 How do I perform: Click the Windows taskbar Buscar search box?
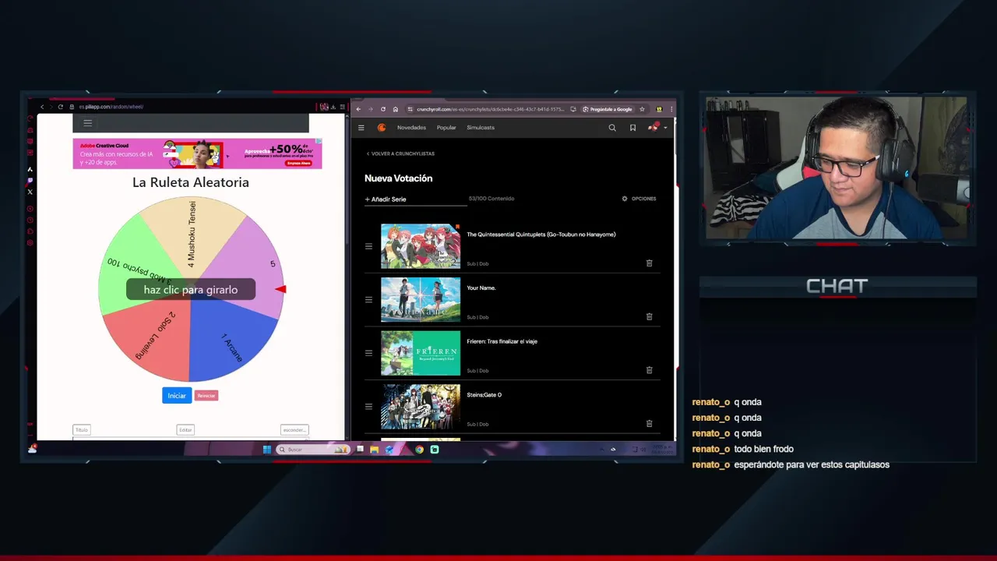click(x=312, y=450)
